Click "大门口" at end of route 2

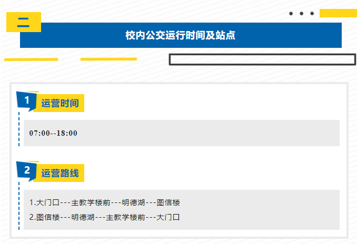[168, 217]
